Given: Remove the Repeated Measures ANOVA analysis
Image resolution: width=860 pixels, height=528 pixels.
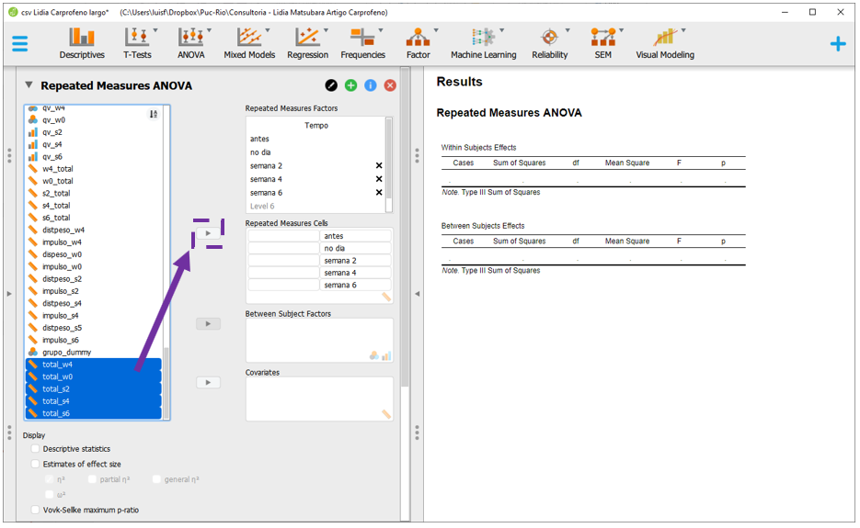Looking at the screenshot, I should click(x=390, y=85).
